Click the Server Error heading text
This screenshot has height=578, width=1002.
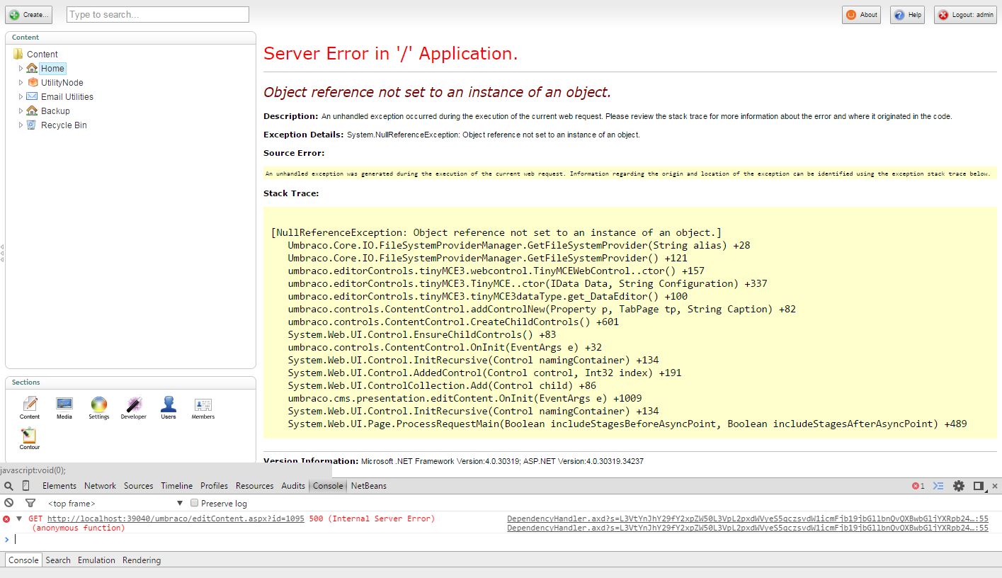391,54
